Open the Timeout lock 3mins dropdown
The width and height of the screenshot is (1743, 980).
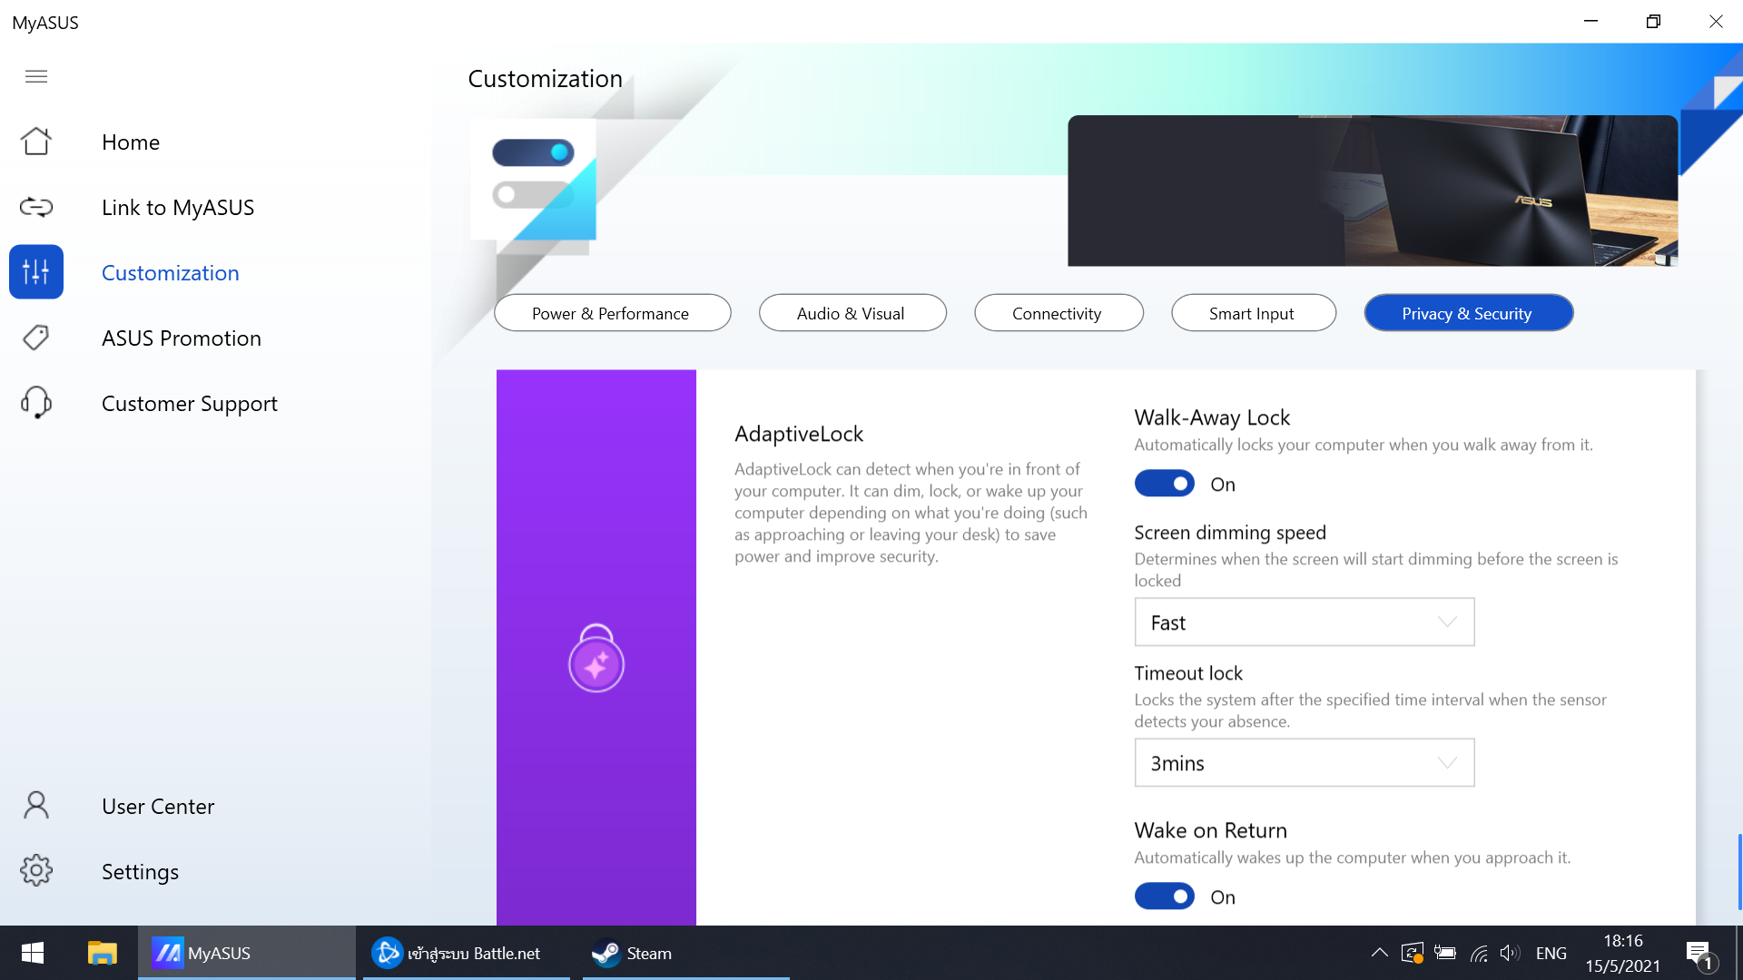(1305, 762)
